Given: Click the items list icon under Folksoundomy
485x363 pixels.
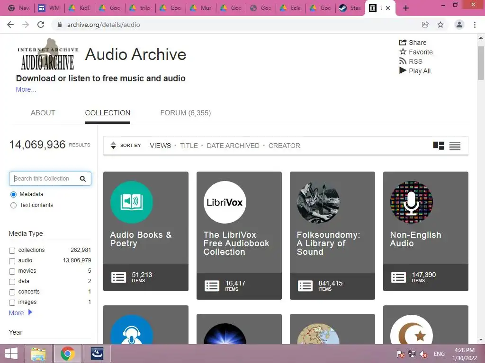Looking at the screenshot, I should tap(305, 286).
